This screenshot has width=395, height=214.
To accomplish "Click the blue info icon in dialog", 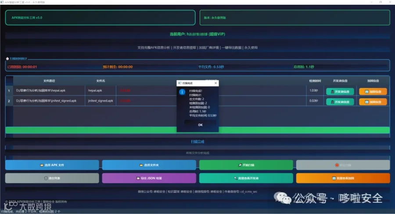I will click(182, 92).
